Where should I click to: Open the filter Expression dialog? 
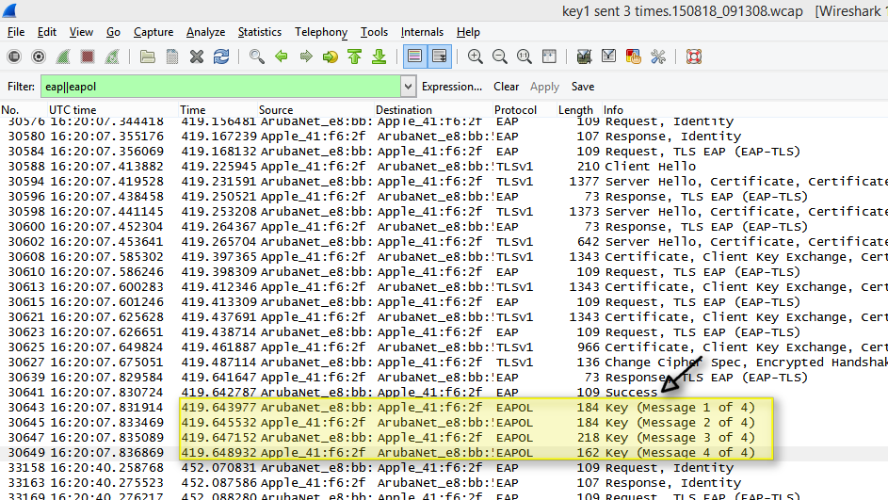(x=452, y=87)
